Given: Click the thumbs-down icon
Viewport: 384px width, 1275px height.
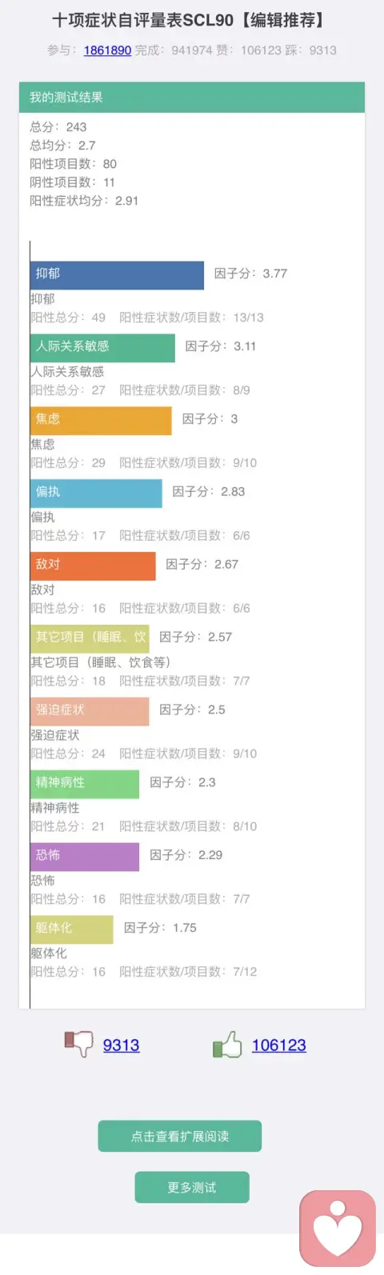Looking at the screenshot, I should point(78,1044).
